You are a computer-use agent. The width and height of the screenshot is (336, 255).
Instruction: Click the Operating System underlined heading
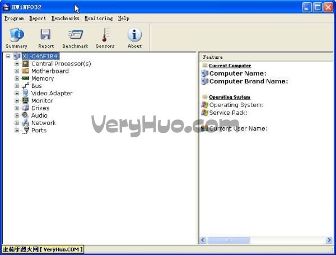coord(230,97)
